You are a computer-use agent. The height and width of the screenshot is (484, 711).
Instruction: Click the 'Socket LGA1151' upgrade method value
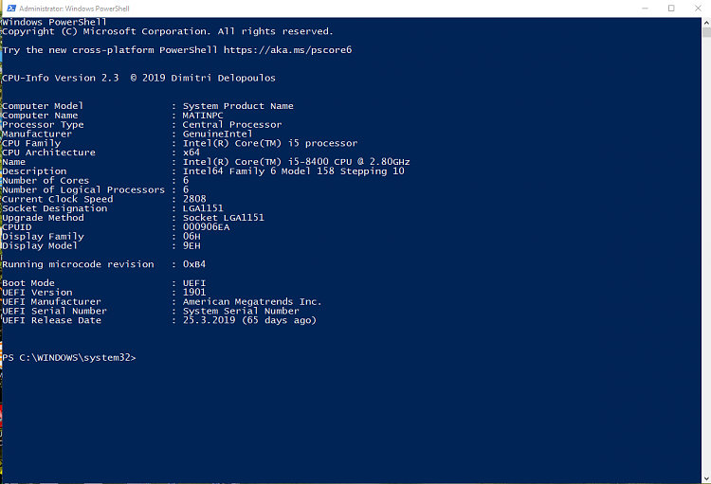point(223,218)
